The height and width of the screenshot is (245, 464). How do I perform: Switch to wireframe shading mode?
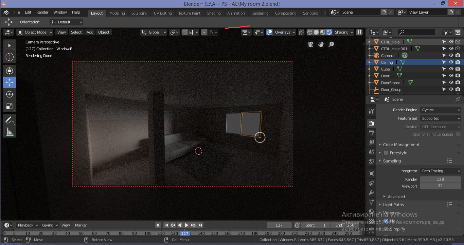pyautogui.click(x=310, y=32)
